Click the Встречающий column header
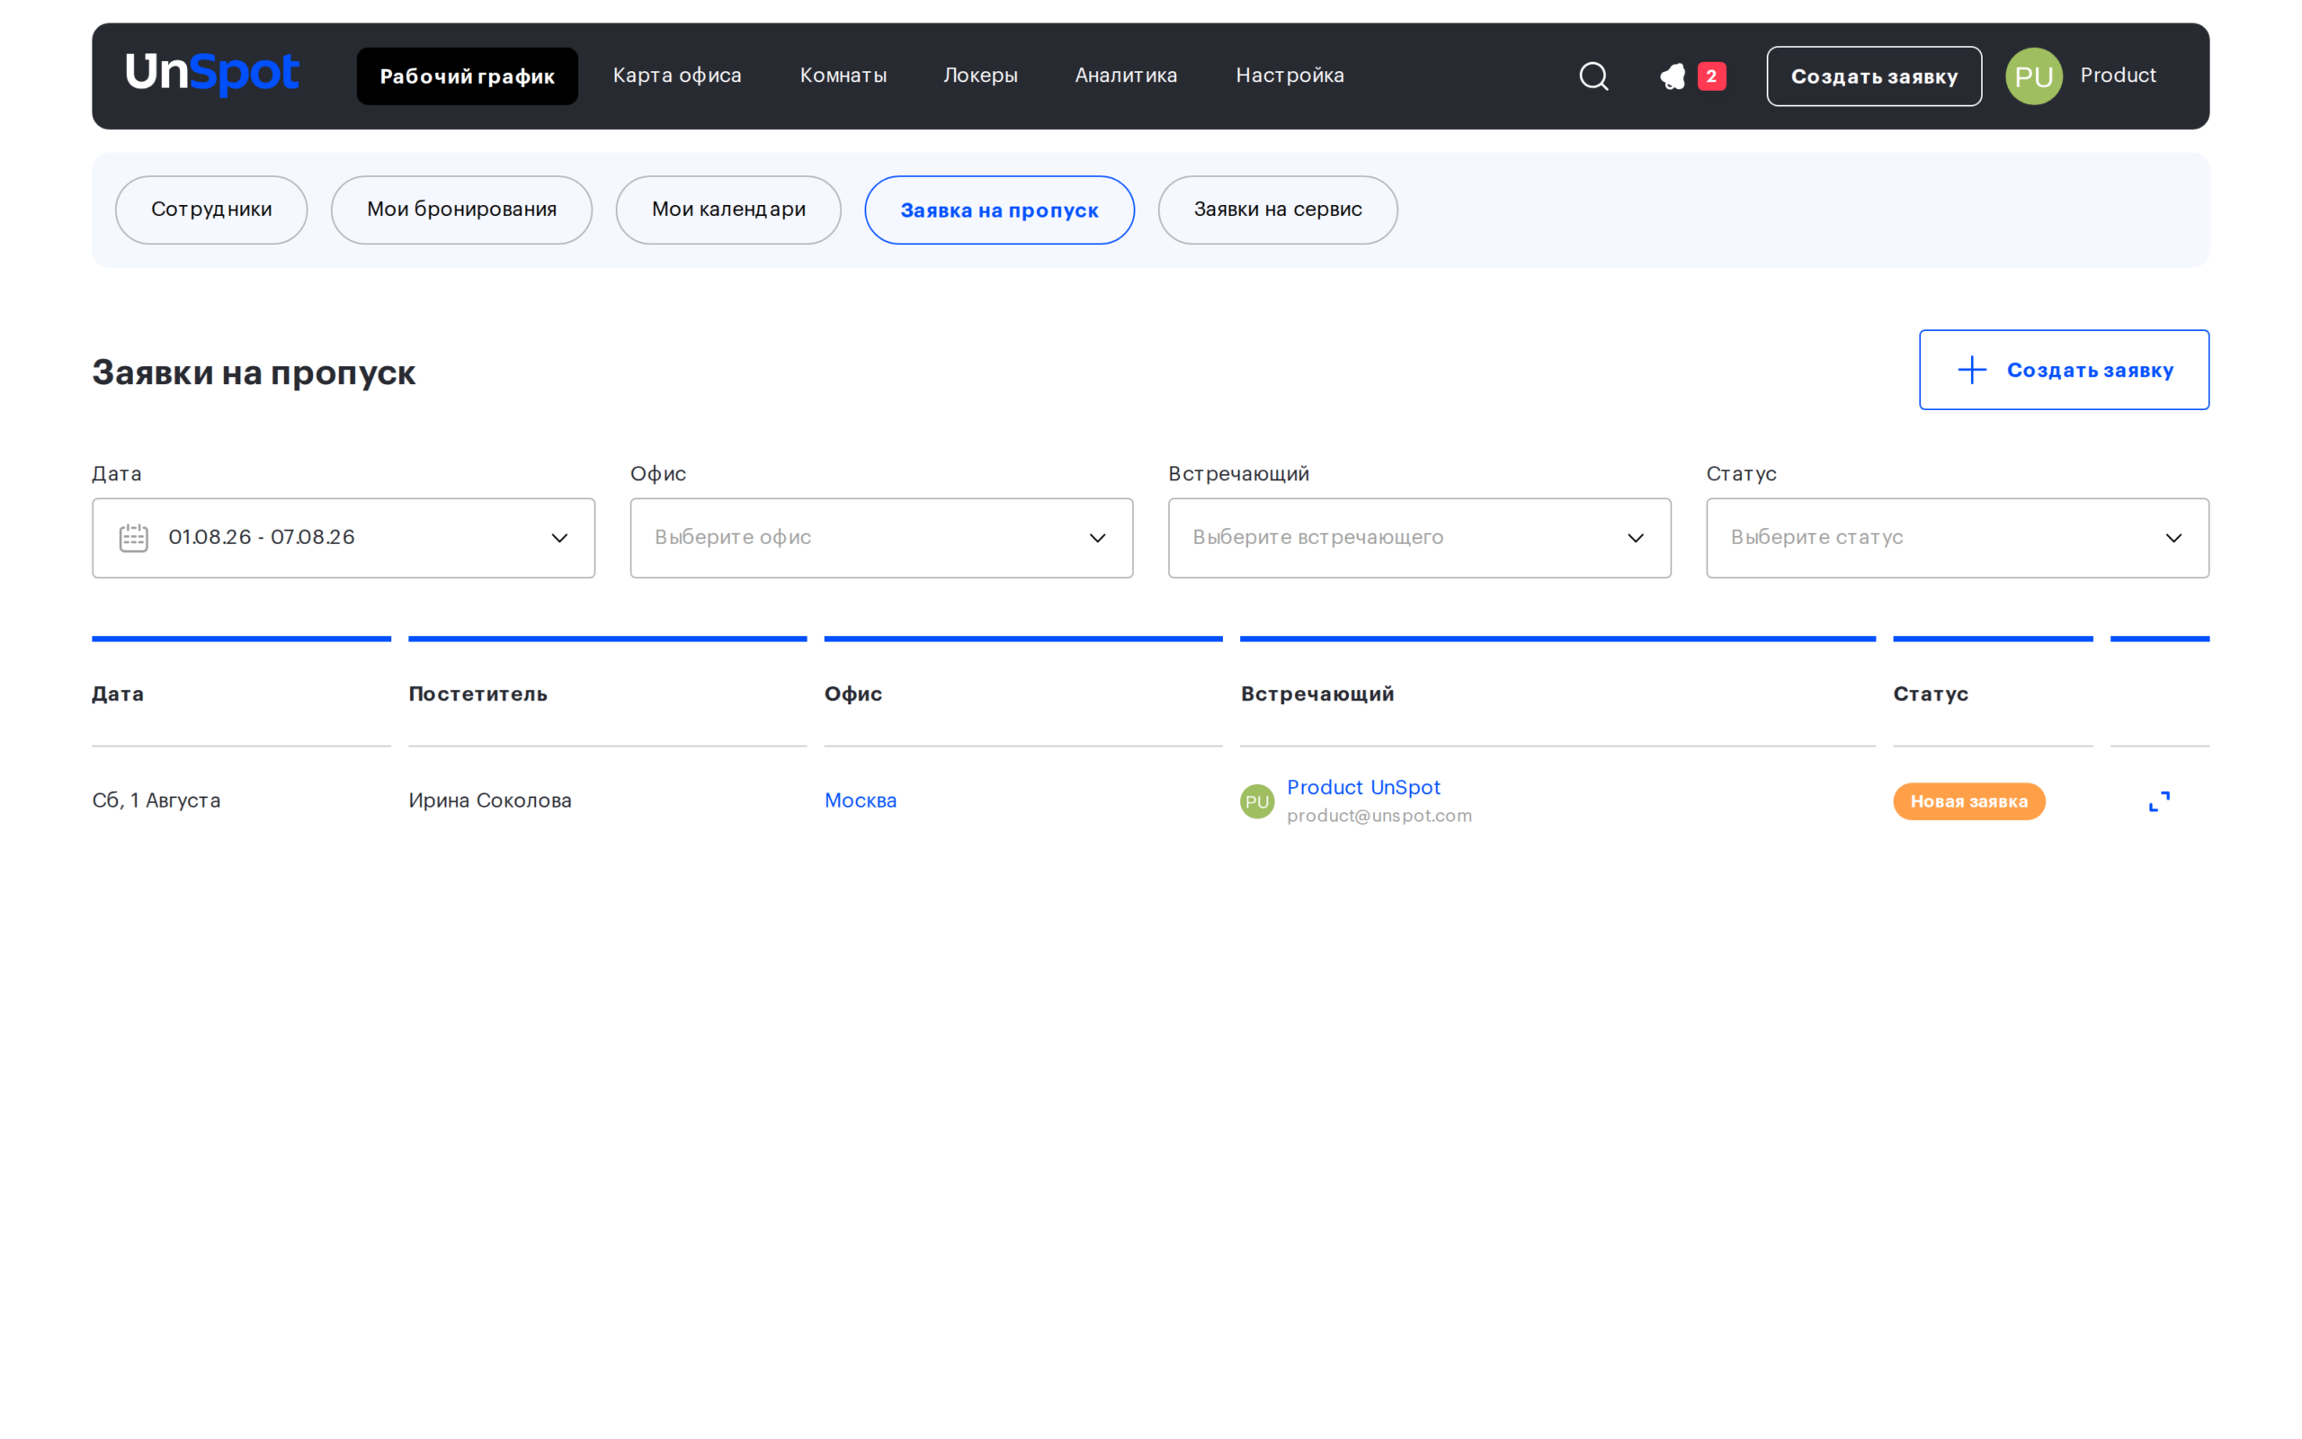The height and width of the screenshot is (1439, 2302). click(x=1317, y=693)
